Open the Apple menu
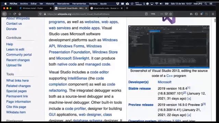The width and height of the screenshot is (219, 123). 5,4
